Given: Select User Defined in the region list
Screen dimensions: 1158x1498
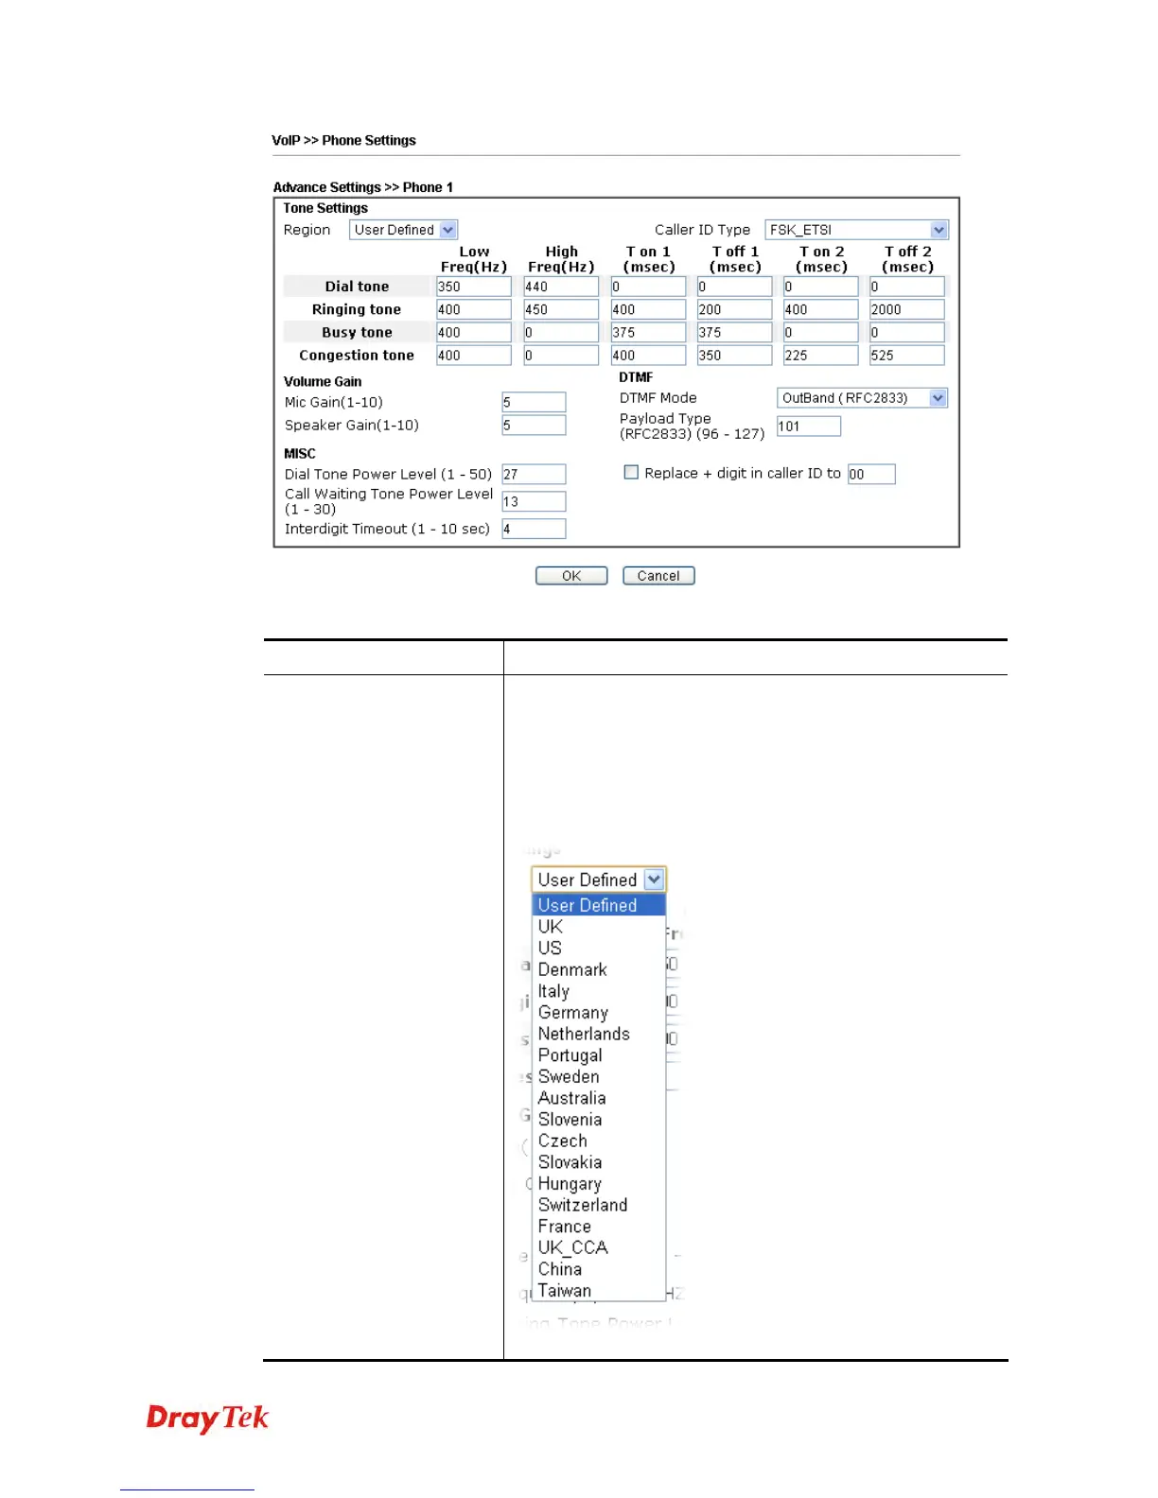Looking at the screenshot, I should tap(599, 905).
